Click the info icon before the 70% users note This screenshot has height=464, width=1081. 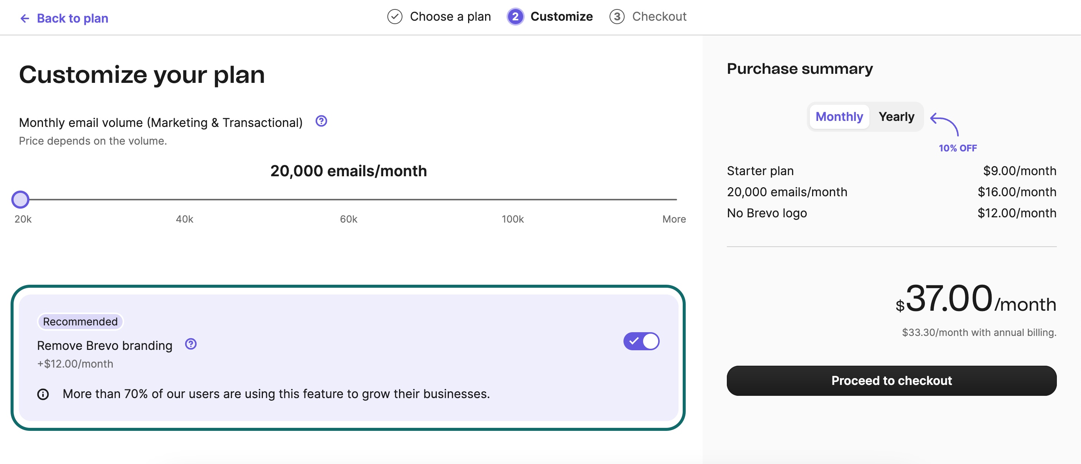(43, 394)
